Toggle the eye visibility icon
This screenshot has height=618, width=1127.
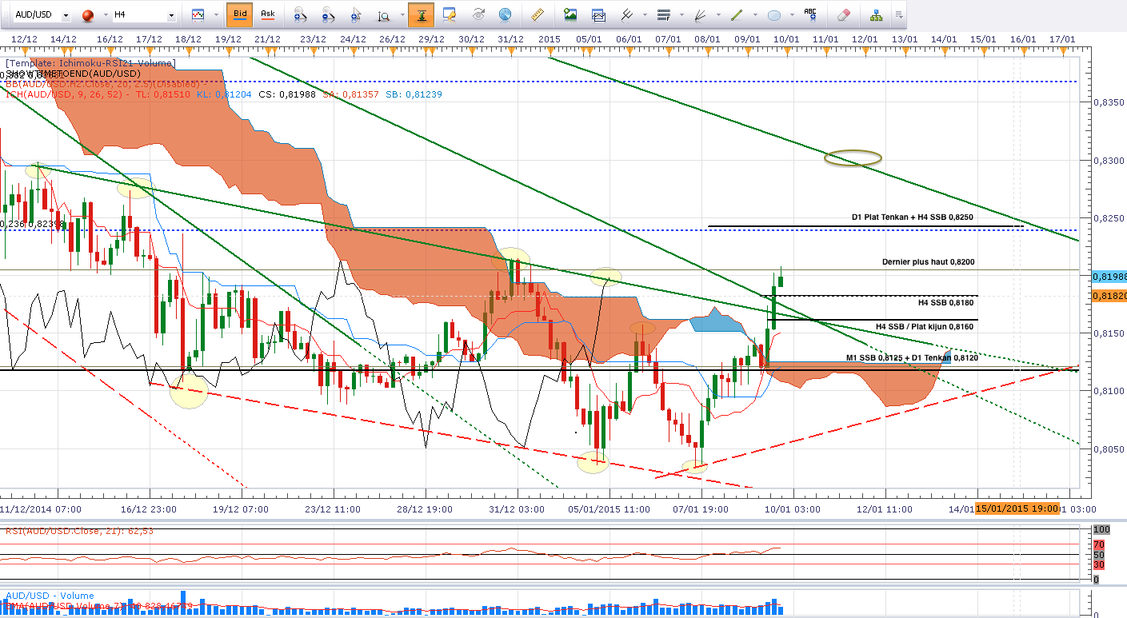point(478,14)
